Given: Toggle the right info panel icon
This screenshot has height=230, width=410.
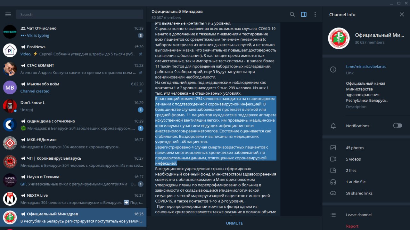Looking at the screenshot, I should (304, 14).
